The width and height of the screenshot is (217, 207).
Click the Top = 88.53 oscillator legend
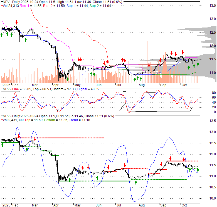pyautogui.click(x=41, y=89)
